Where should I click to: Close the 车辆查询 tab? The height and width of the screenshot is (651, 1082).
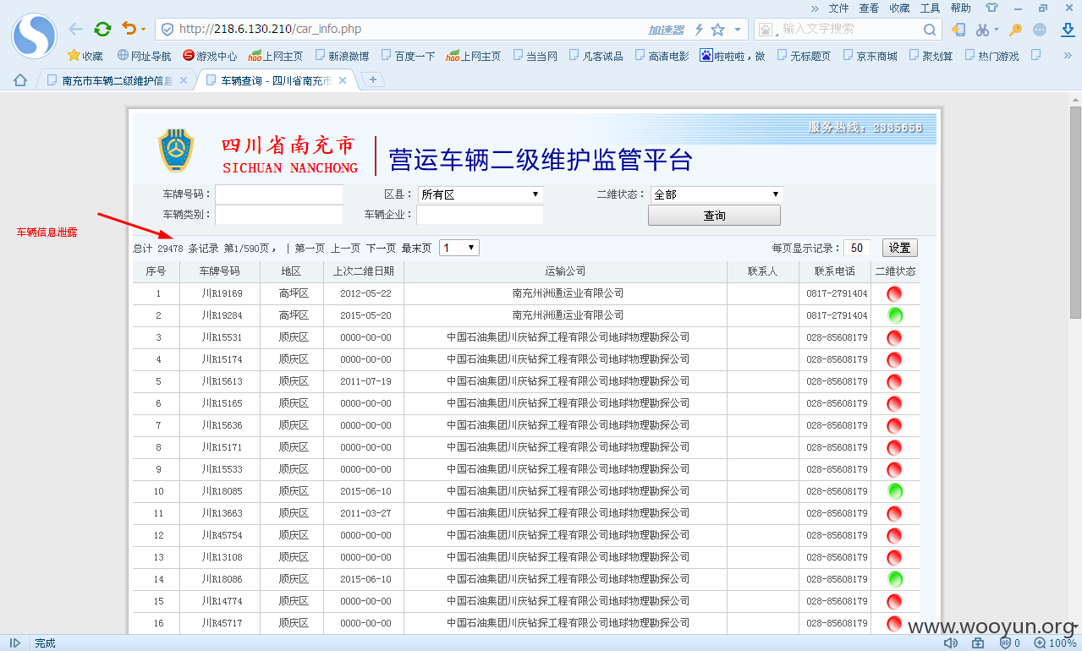[x=343, y=80]
